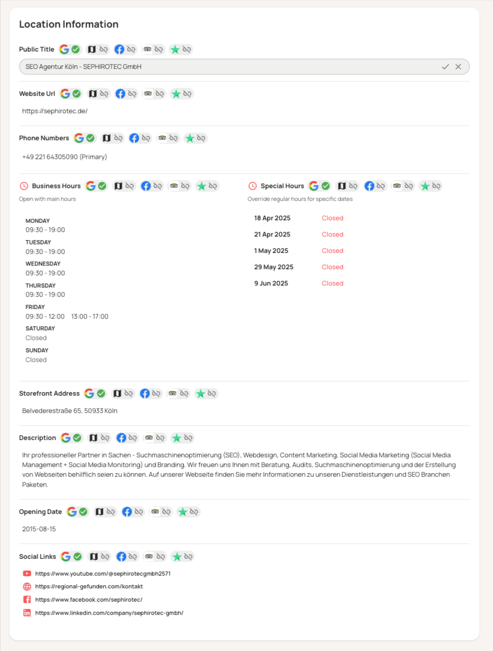Click the map icon beside Description
Image resolution: width=493 pixels, height=651 pixels.
click(x=93, y=438)
